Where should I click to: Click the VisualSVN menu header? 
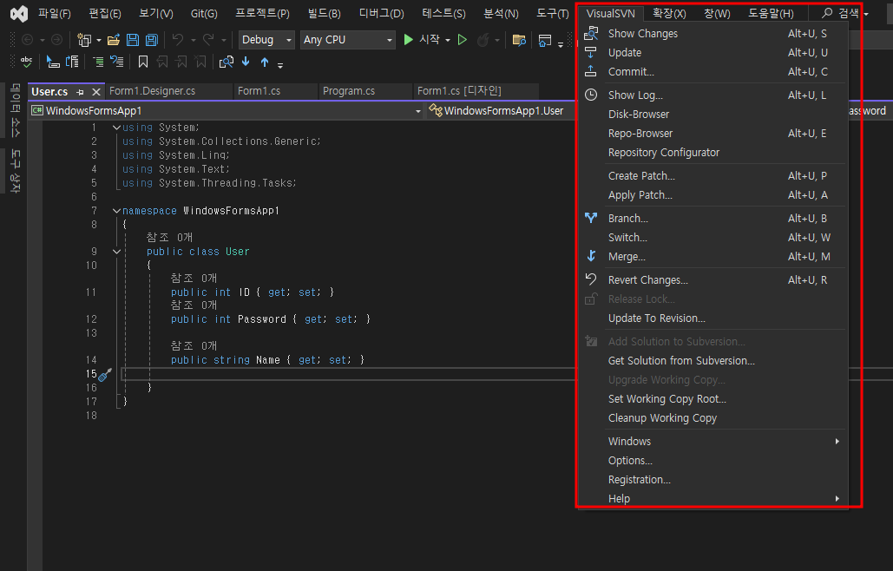point(611,13)
